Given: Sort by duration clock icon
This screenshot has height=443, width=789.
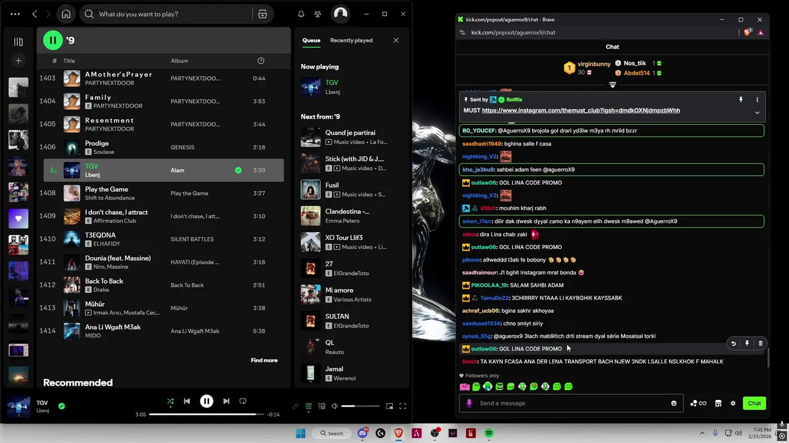Looking at the screenshot, I should pyautogui.click(x=261, y=60).
